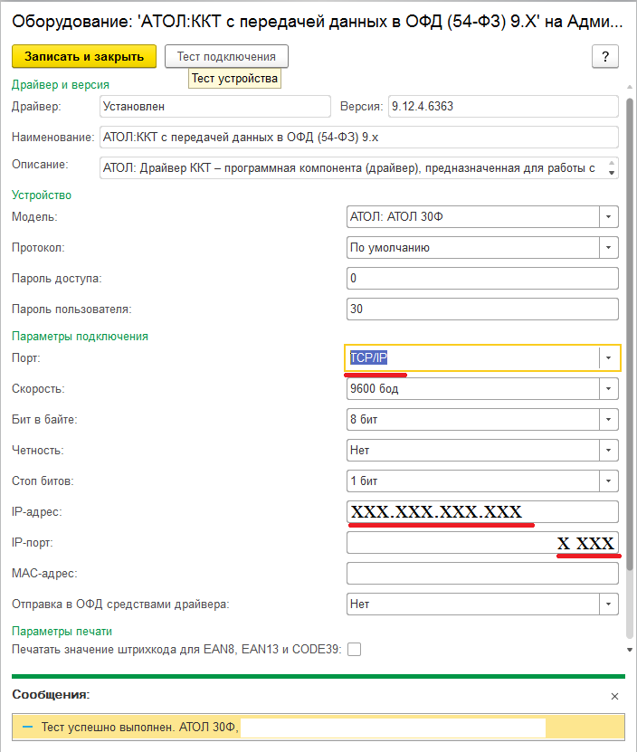637x752 pixels.
Task: Click the vertical scrollbar thumb of the form
Action: (x=630, y=334)
